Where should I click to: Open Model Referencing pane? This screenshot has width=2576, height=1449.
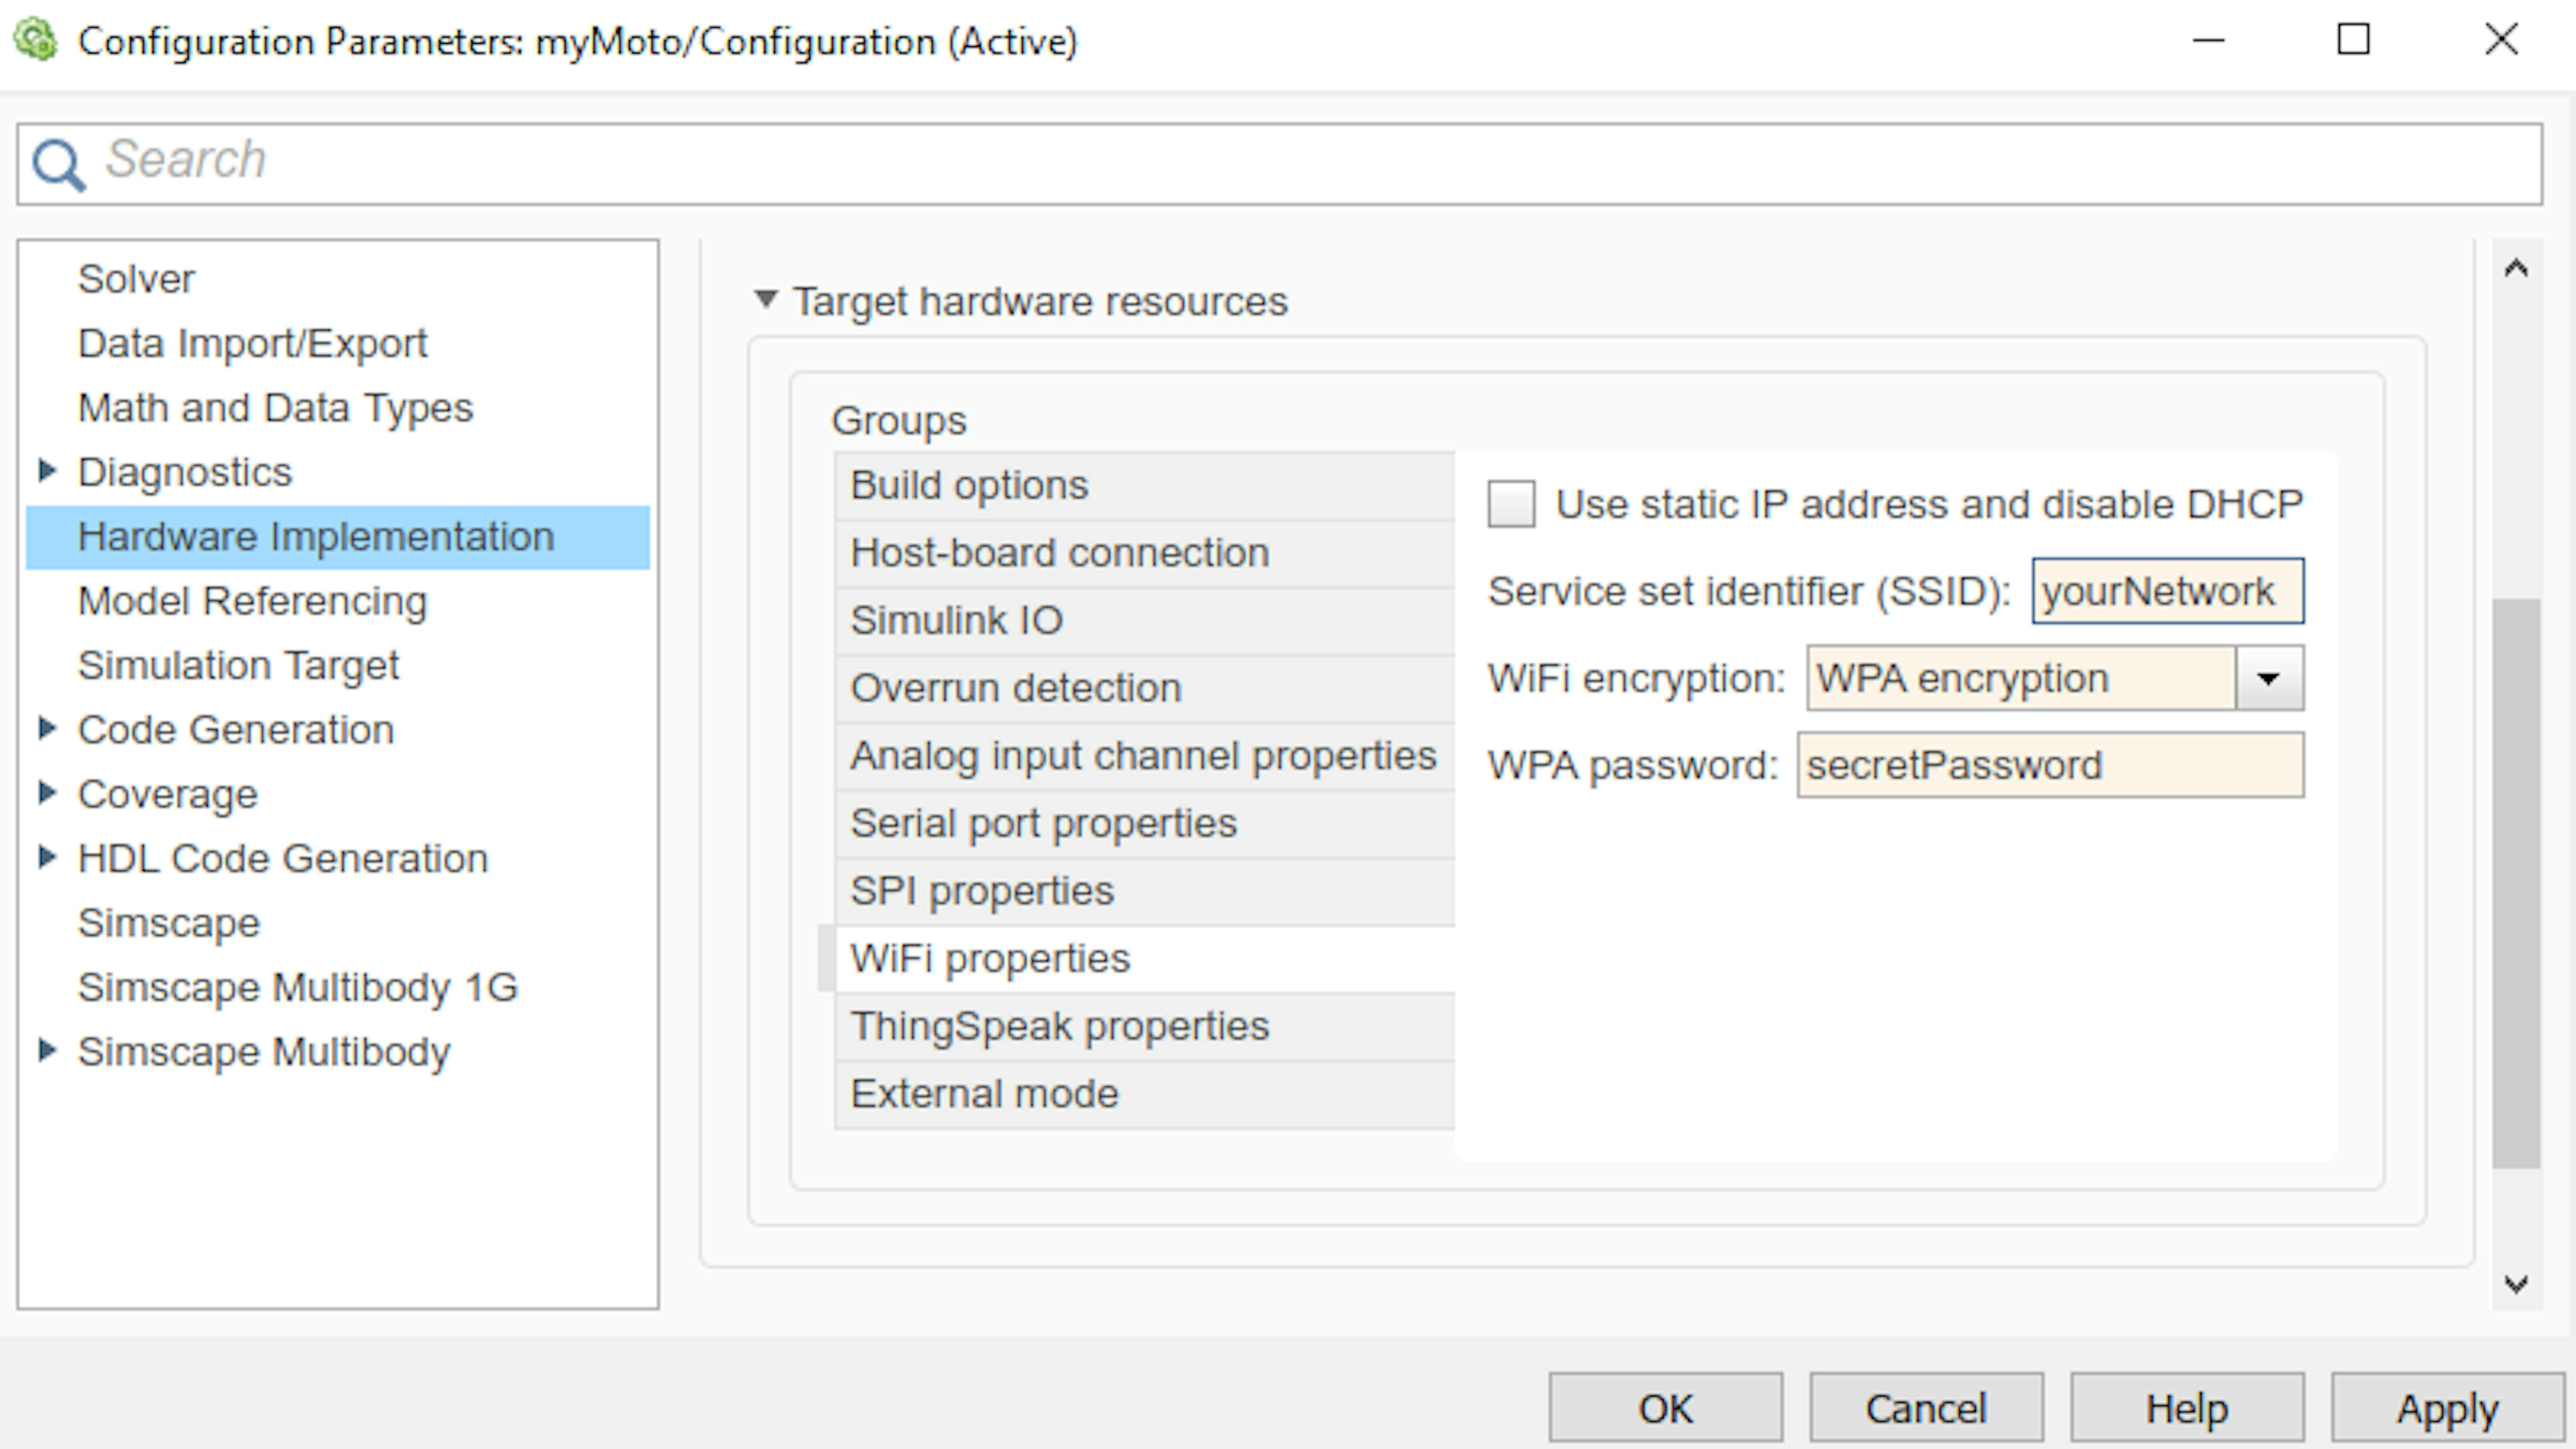(x=252, y=601)
